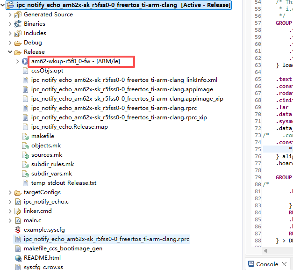Select the objects.mk file
293x270 pixels.
pyautogui.click(x=46, y=146)
